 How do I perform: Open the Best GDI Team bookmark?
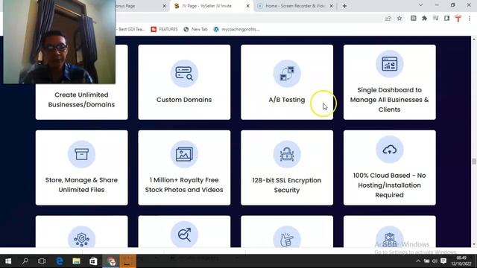(131, 29)
